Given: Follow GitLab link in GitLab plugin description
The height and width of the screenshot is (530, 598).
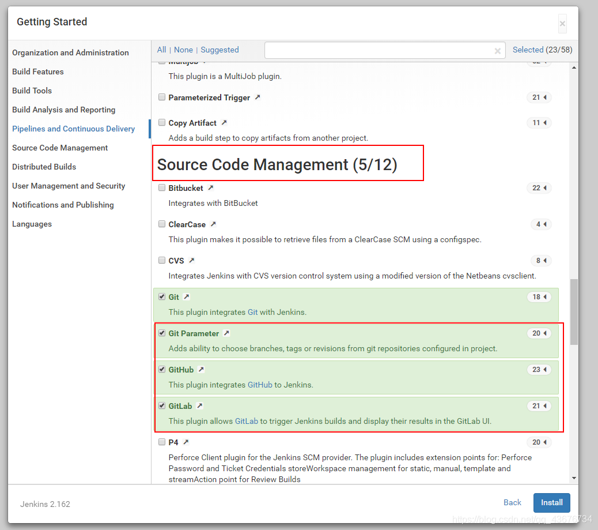Looking at the screenshot, I should coord(247,421).
